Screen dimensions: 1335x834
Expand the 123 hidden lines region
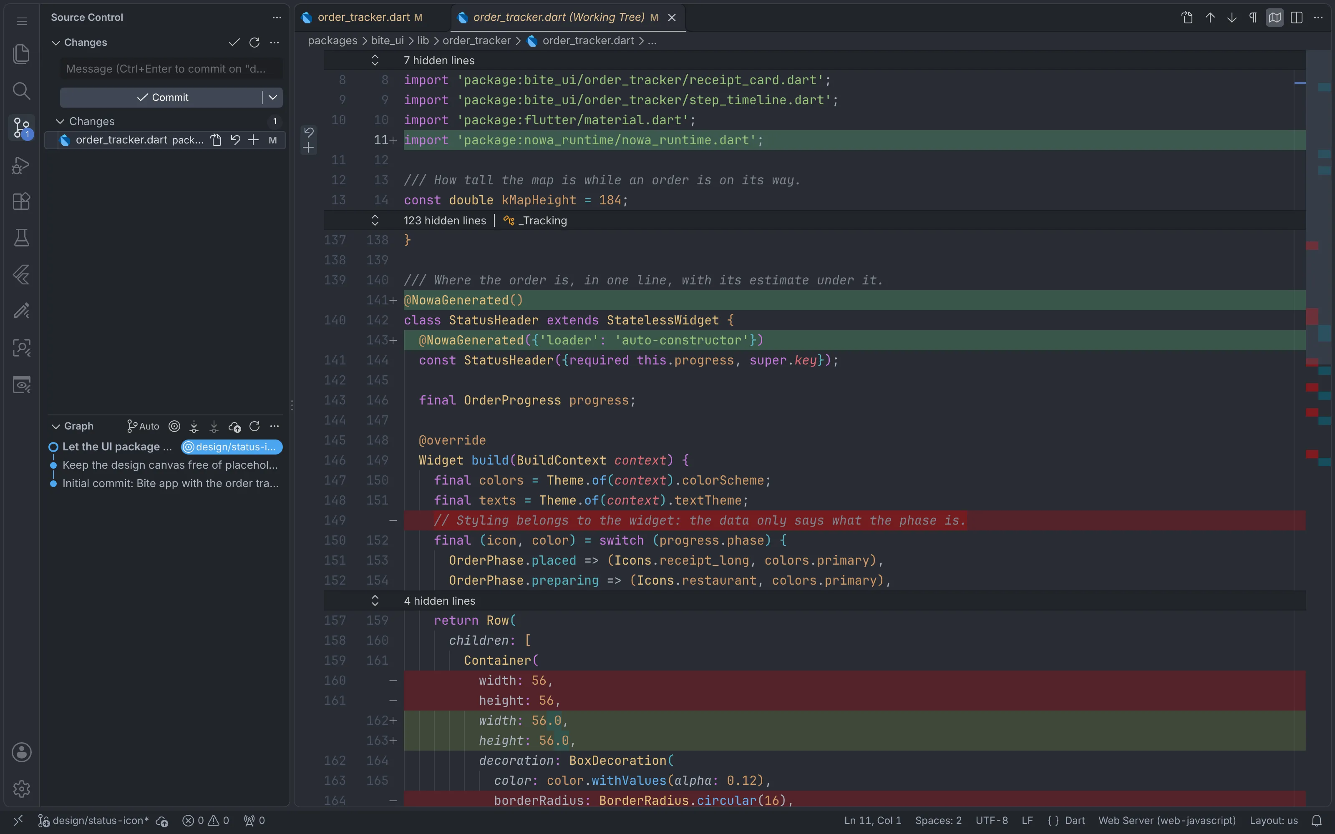pos(375,221)
